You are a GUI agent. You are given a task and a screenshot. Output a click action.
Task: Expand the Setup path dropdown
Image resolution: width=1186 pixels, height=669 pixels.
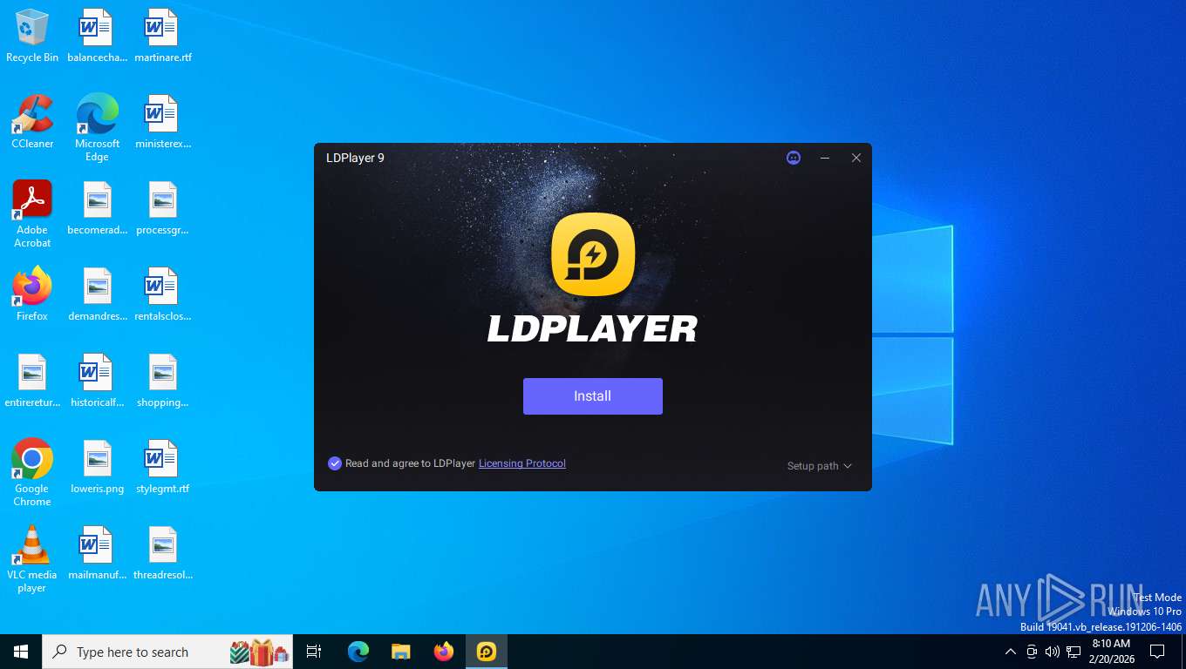819,466
